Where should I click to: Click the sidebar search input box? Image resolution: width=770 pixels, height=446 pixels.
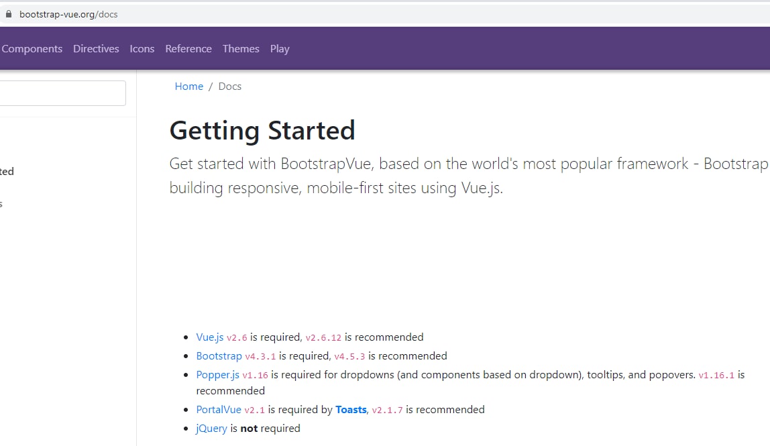[x=62, y=93]
